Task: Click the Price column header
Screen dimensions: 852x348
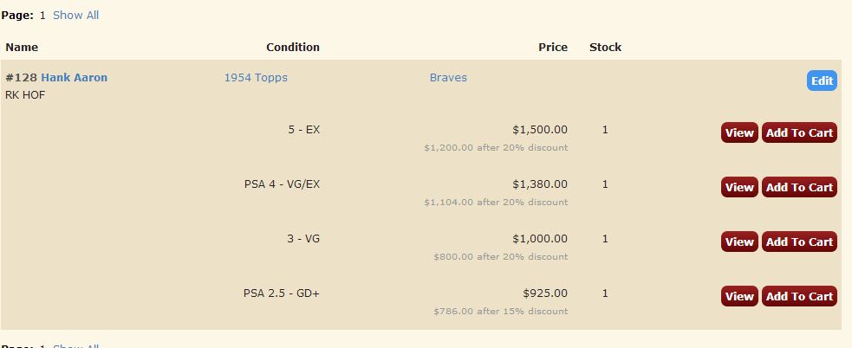Action: 552,48
